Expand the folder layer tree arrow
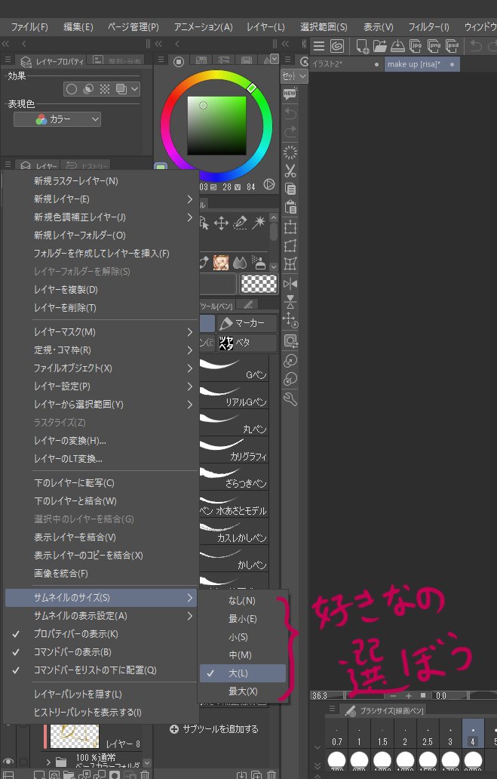Viewport: 497px width, 779px height. [x=48, y=762]
